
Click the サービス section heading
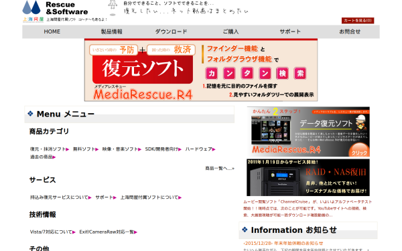click(x=43, y=180)
